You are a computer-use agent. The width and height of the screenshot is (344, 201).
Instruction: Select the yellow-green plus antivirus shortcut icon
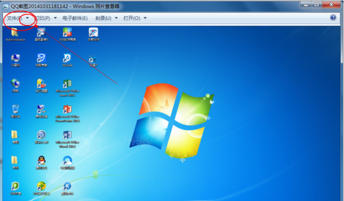41,188
